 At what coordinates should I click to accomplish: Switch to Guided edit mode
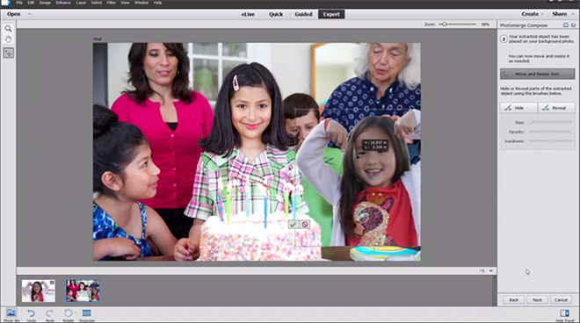pyautogui.click(x=303, y=14)
